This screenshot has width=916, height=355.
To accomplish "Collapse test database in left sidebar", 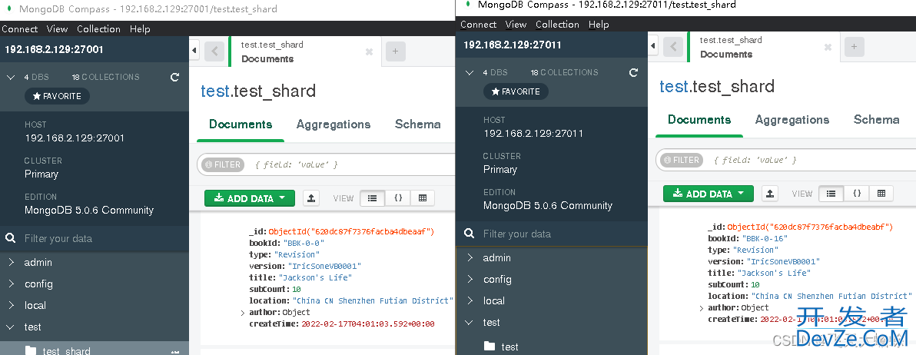I will pos(11,327).
